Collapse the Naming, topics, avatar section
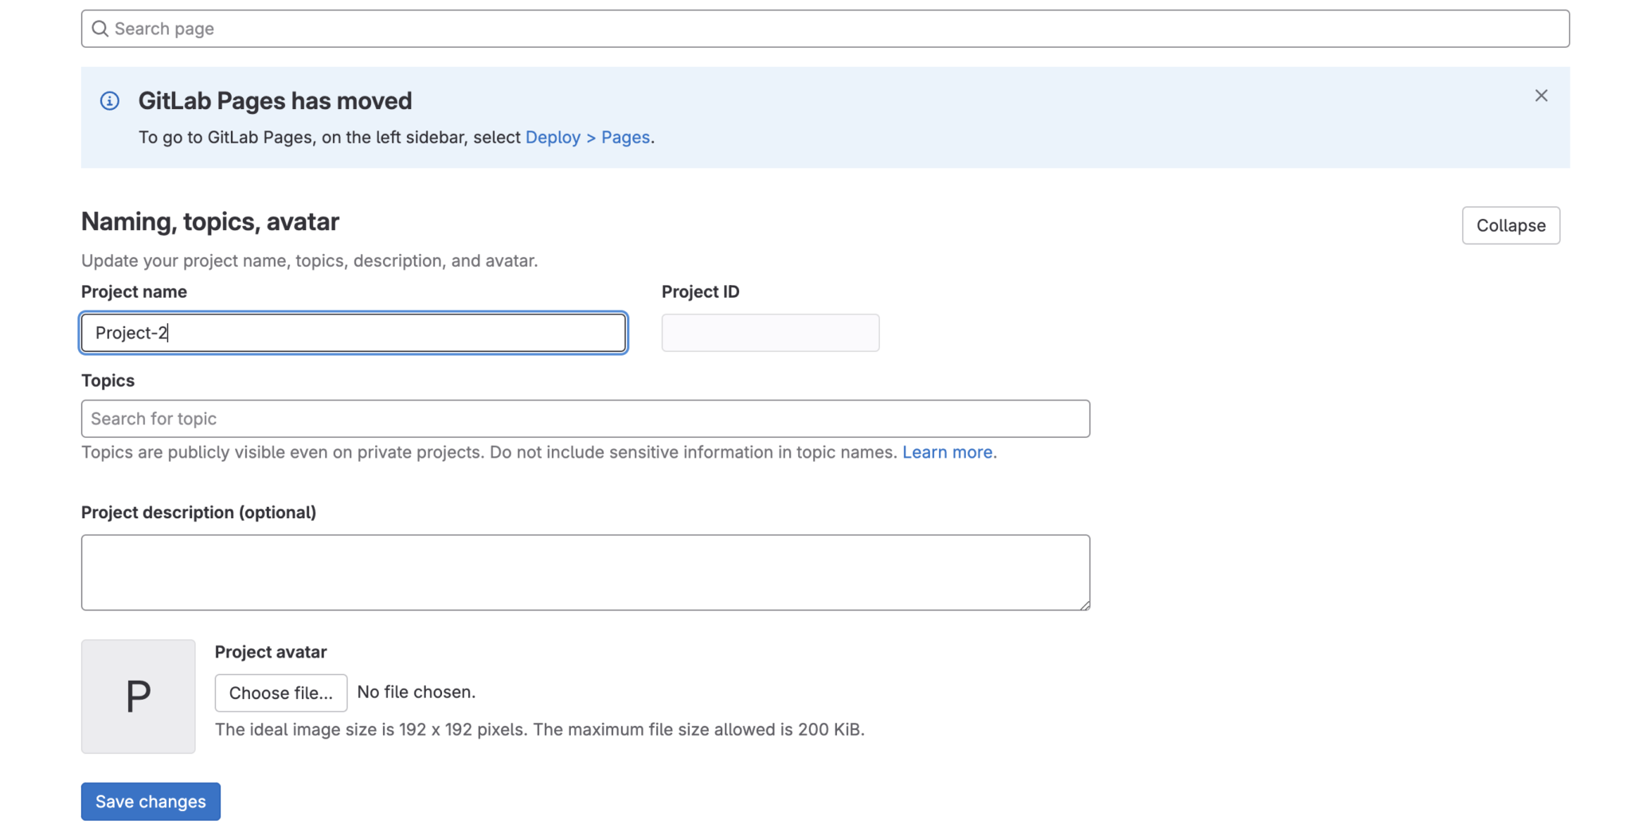 (1510, 225)
